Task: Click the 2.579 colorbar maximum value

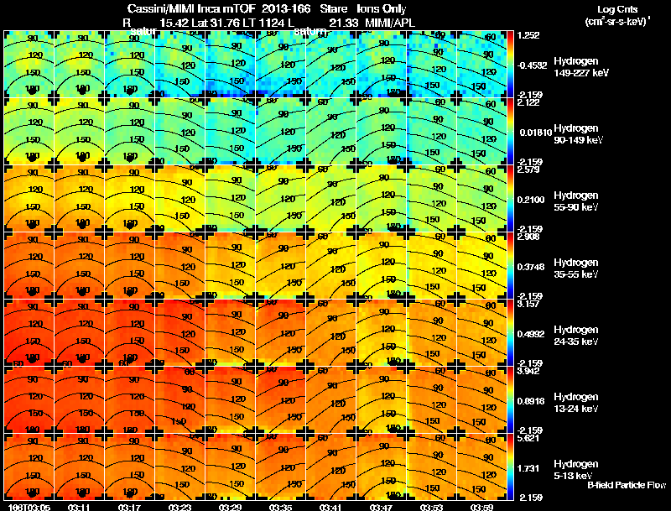Action: tap(528, 169)
